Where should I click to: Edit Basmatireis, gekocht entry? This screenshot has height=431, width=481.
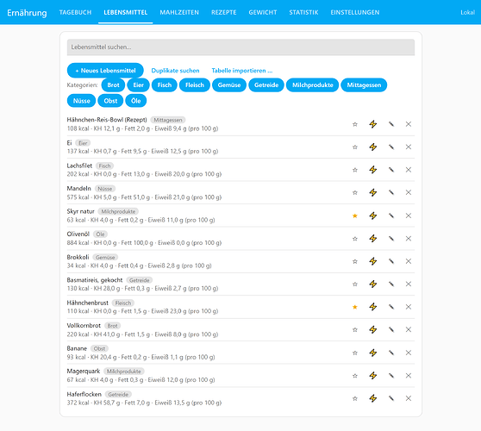click(x=391, y=284)
